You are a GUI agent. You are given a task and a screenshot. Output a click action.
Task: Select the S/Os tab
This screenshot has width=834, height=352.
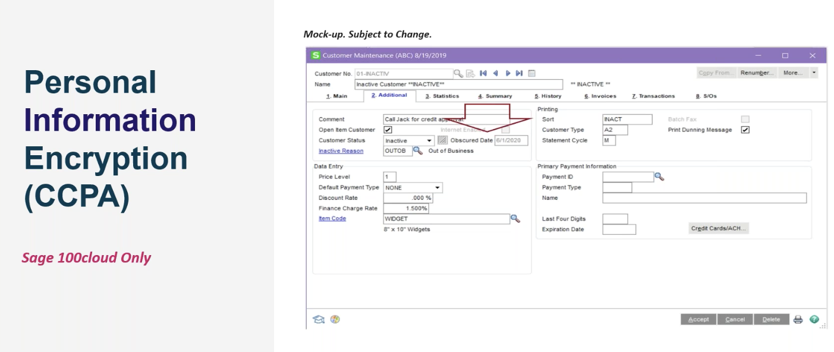tap(706, 96)
